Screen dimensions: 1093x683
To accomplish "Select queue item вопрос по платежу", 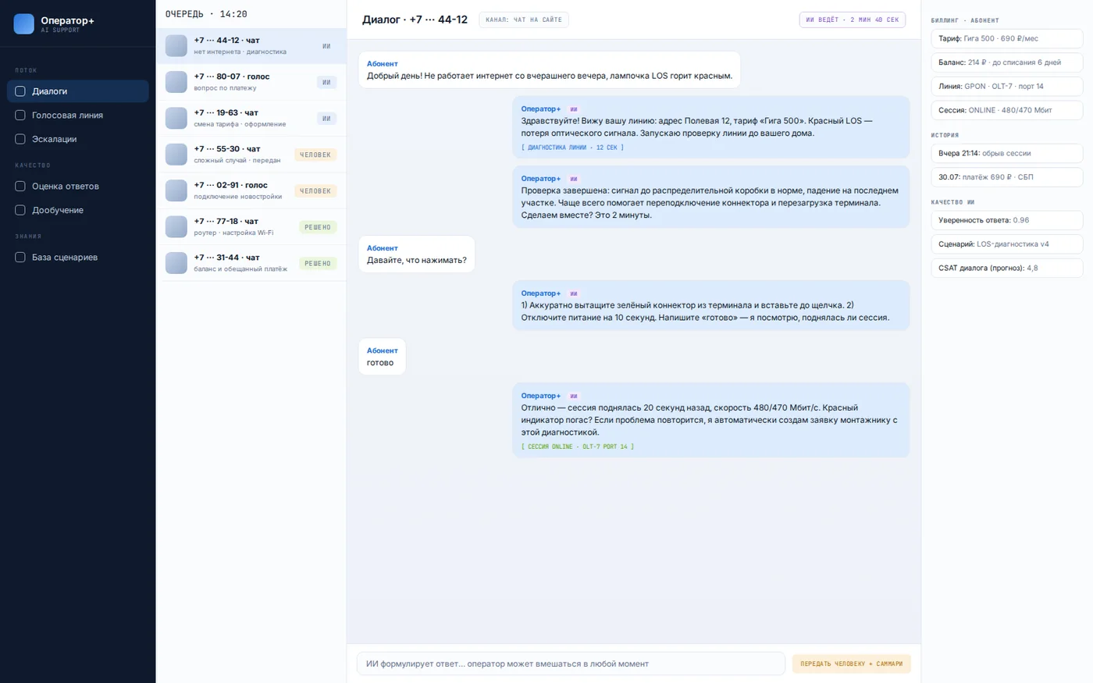I will tap(251, 82).
